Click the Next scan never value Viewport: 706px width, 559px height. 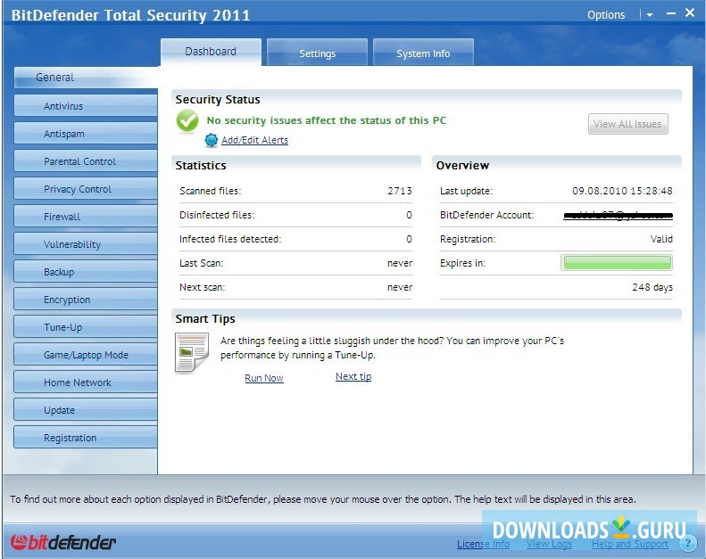(x=400, y=287)
